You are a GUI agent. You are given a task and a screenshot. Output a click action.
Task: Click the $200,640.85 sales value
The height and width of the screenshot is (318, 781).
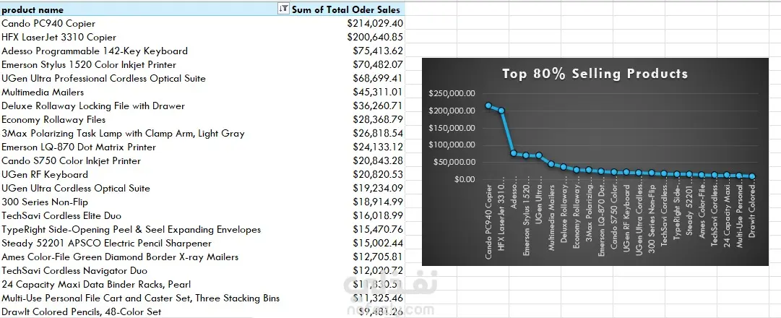click(375, 38)
